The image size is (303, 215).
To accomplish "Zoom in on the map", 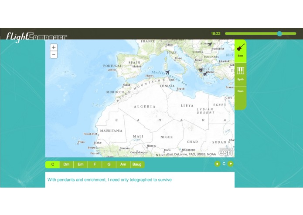I will (x=54, y=47).
